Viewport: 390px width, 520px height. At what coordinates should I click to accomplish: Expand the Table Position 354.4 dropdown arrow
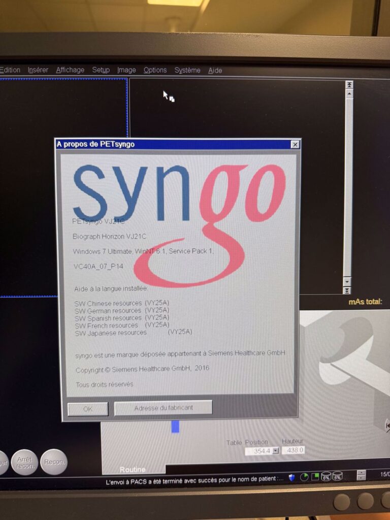click(x=275, y=451)
